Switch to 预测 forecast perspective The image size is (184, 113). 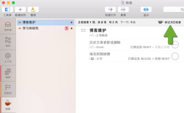8,73
